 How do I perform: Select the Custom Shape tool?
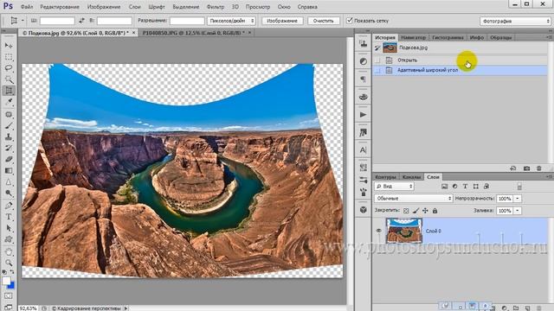tap(9, 239)
